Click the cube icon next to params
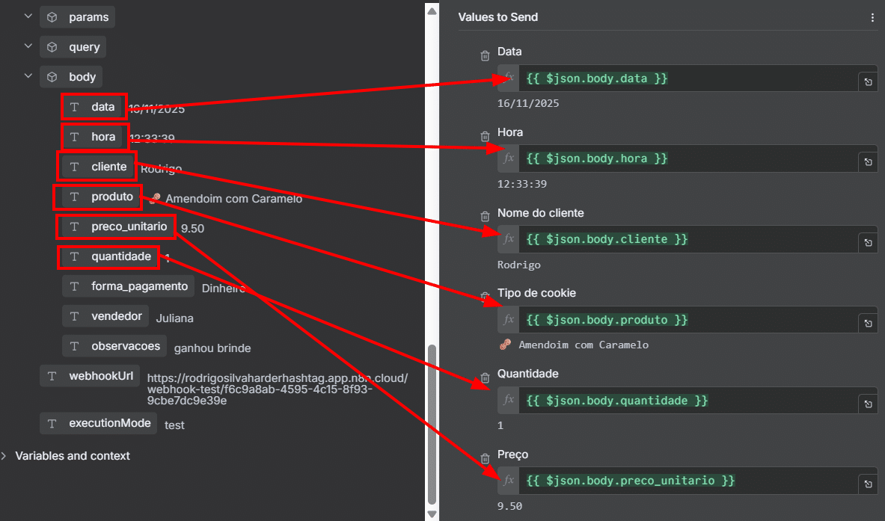Viewport: 885px width, 521px height. click(x=52, y=17)
